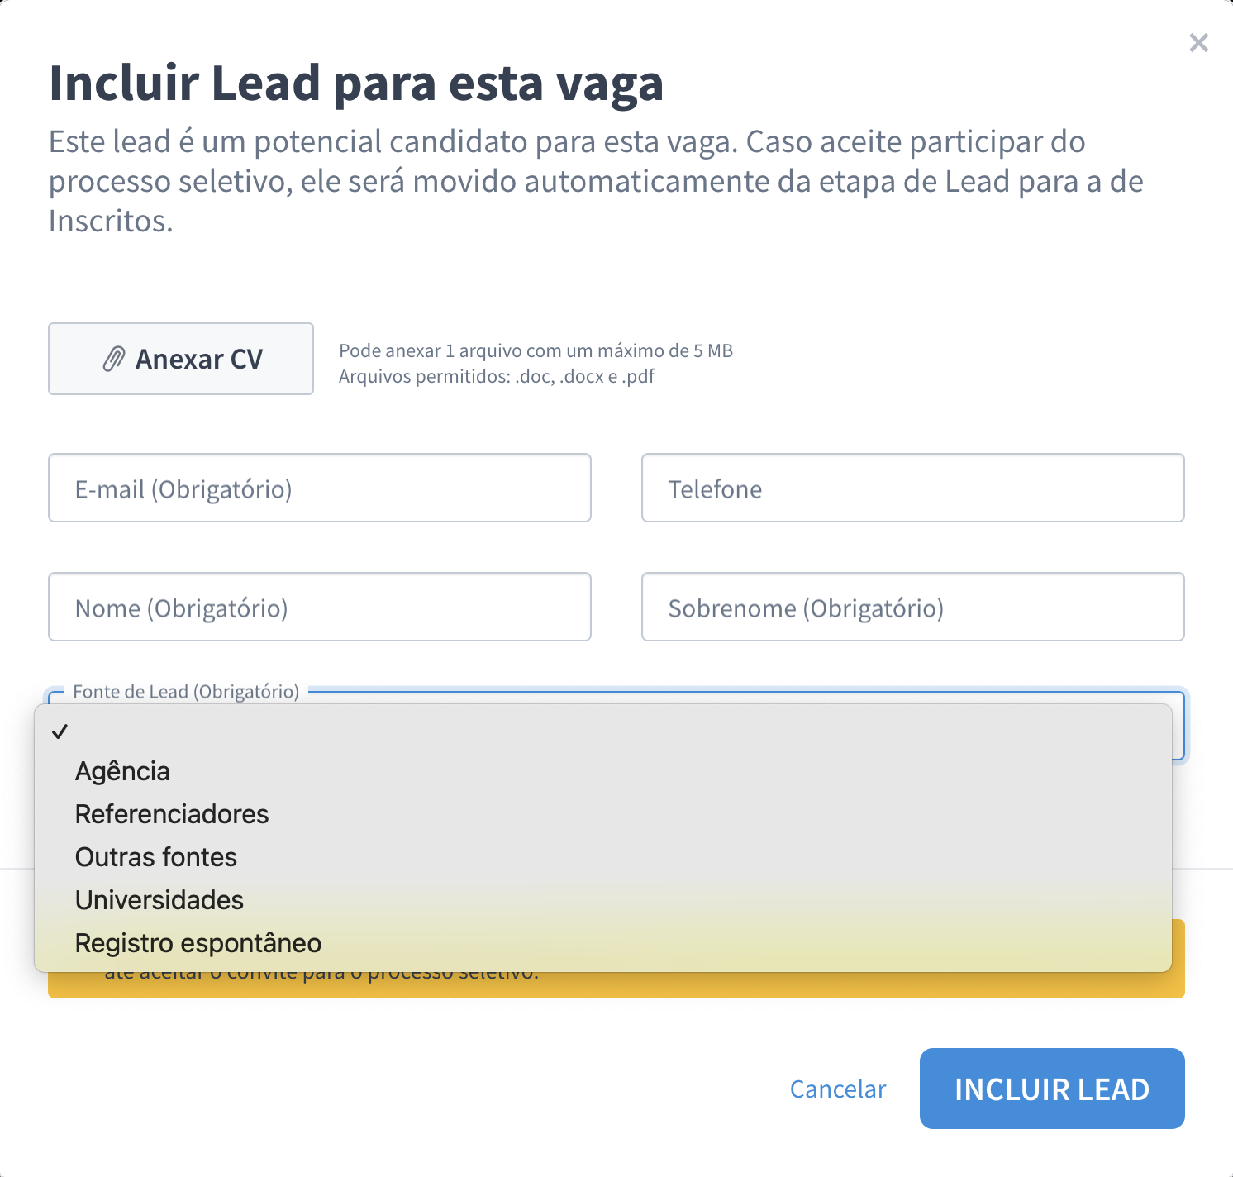The image size is (1233, 1177).
Task: Click the E-mail (Obrigatório) field
Action: point(319,488)
